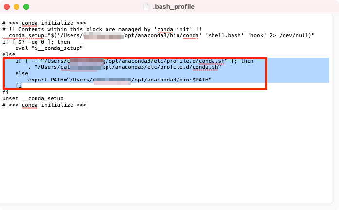Click the green full-screen window button

26,7
